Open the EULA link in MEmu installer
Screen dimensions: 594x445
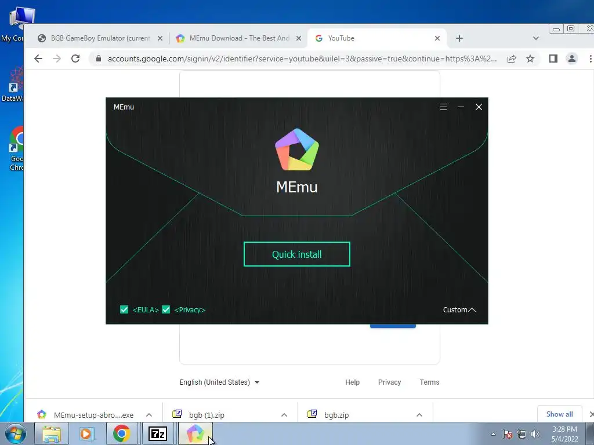[146, 310]
